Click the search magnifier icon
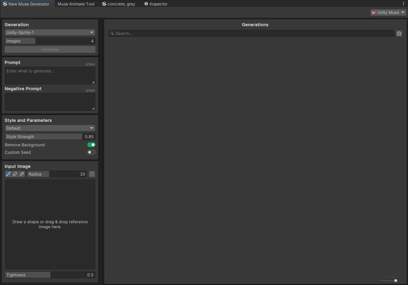Screen dimensions: 408x285 tap(112, 33)
